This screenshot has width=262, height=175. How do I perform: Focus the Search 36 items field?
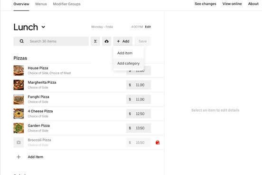point(51,41)
